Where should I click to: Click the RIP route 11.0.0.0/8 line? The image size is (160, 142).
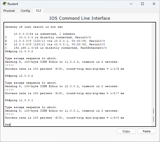point(55,41)
